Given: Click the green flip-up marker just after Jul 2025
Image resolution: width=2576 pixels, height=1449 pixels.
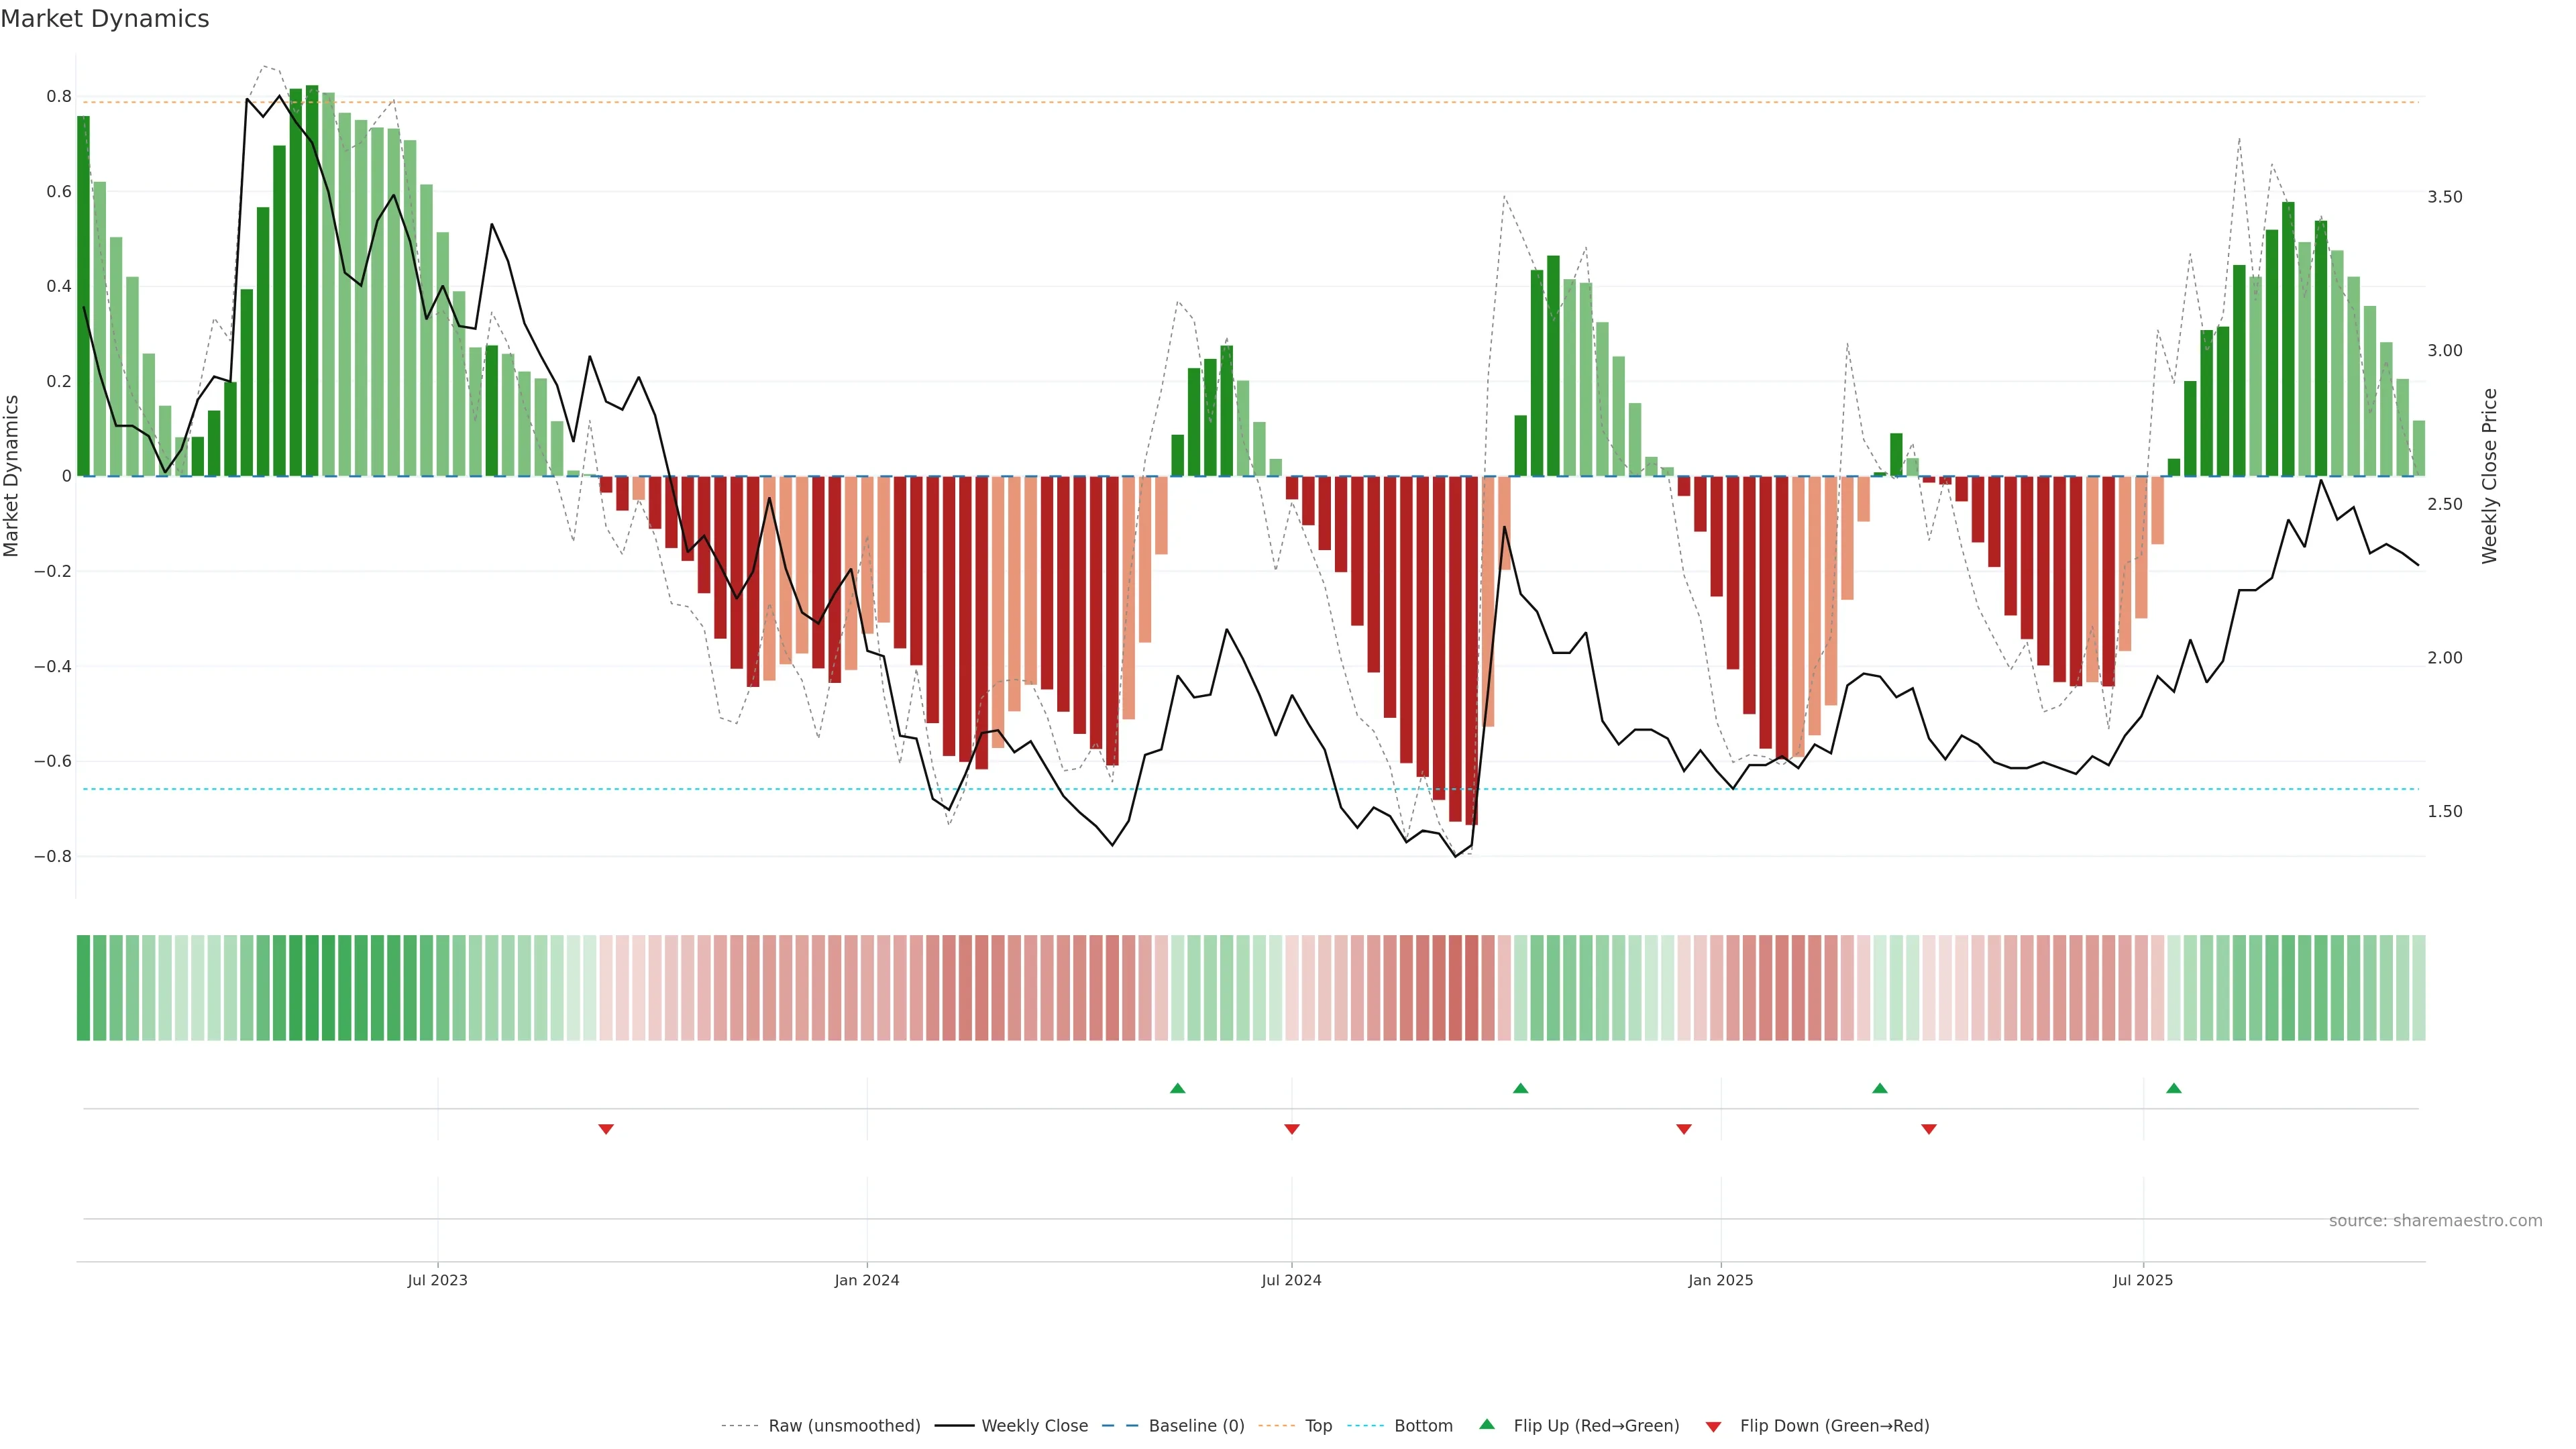Looking at the screenshot, I should 2173,1088.
